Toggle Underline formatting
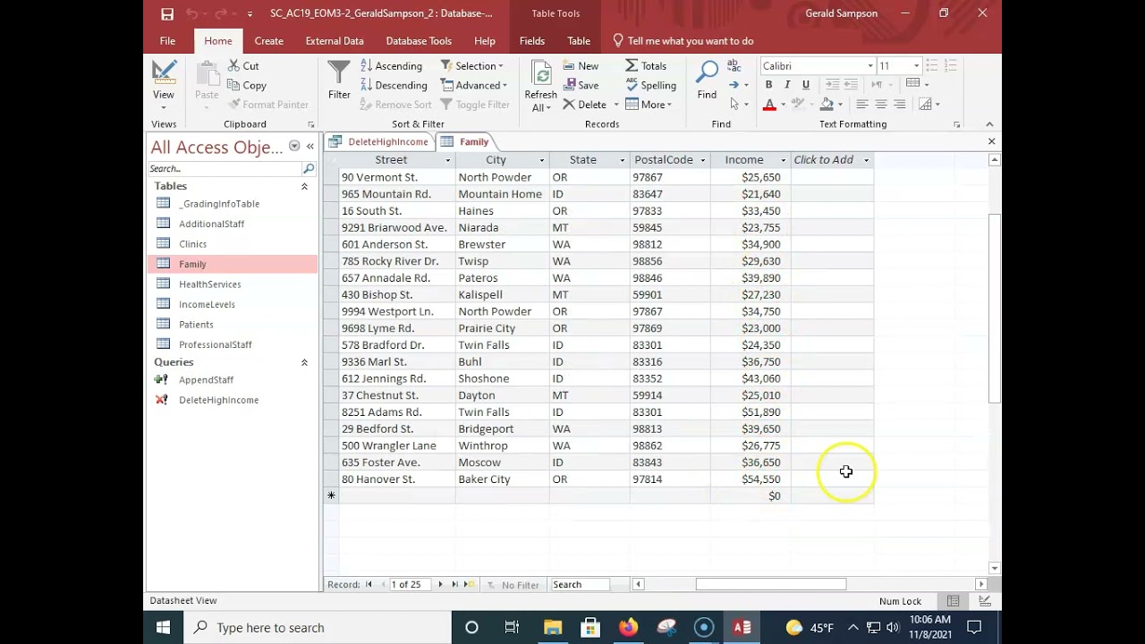The height and width of the screenshot is (644, 1145). (806, 85)
